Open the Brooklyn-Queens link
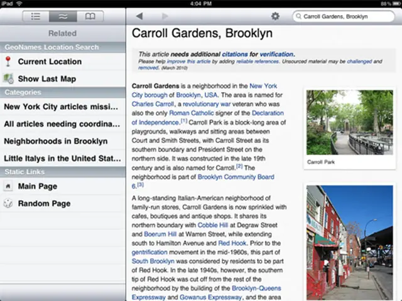 tap(256, 288)
